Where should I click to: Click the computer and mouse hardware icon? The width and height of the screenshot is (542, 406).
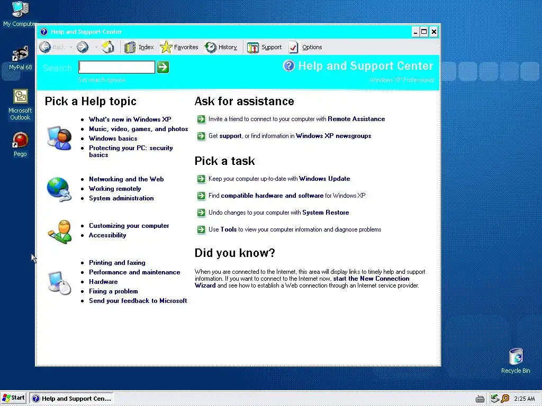pos(59,282)
